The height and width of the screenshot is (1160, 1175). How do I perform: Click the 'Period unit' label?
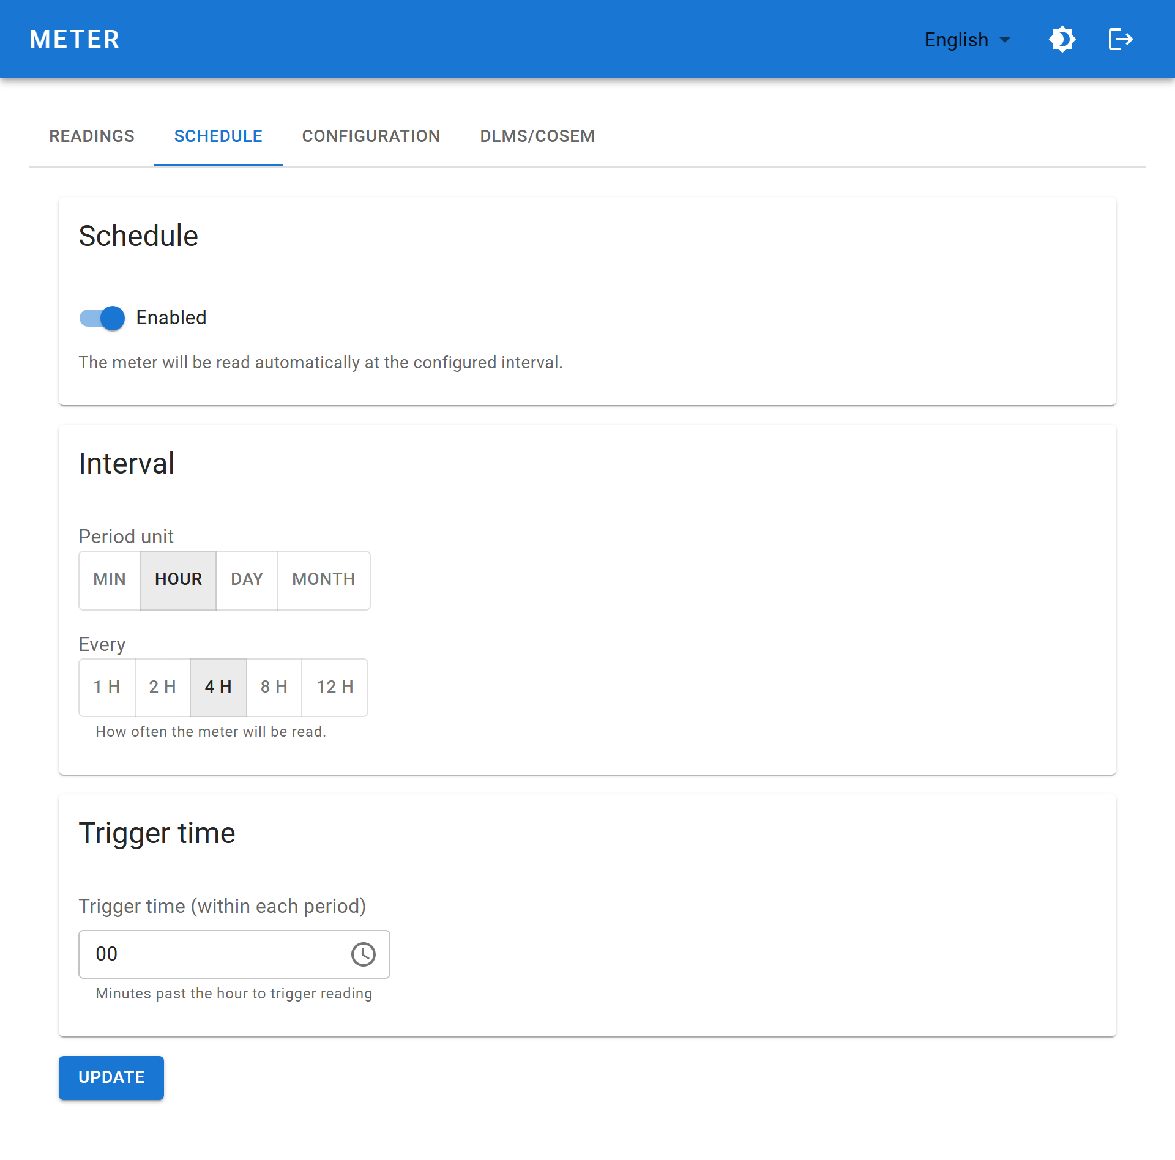pyautogui.click(x=126, y=537)
